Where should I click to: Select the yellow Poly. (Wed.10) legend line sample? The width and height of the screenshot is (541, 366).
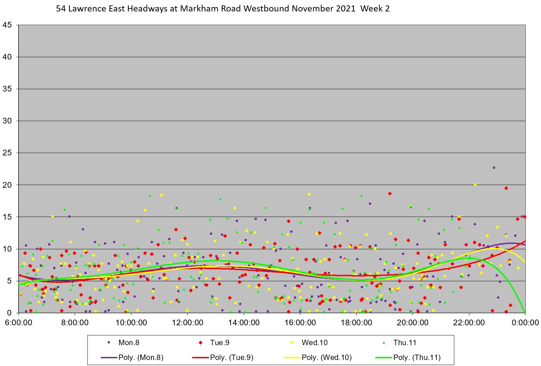(x=292, y=357)
